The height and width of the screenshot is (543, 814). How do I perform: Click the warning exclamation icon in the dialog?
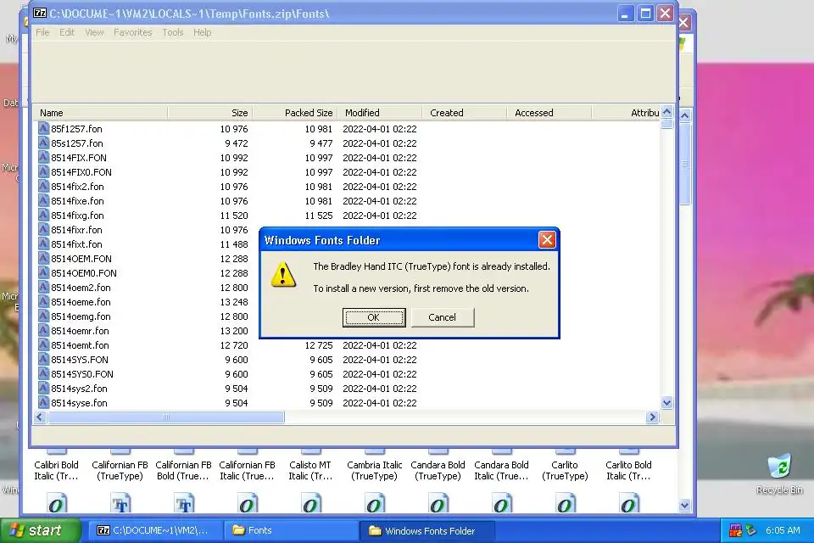click(283, 274)
